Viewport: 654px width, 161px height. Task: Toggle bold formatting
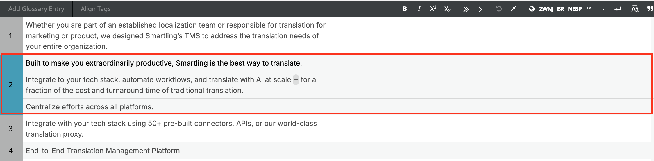tap(405, 9)
